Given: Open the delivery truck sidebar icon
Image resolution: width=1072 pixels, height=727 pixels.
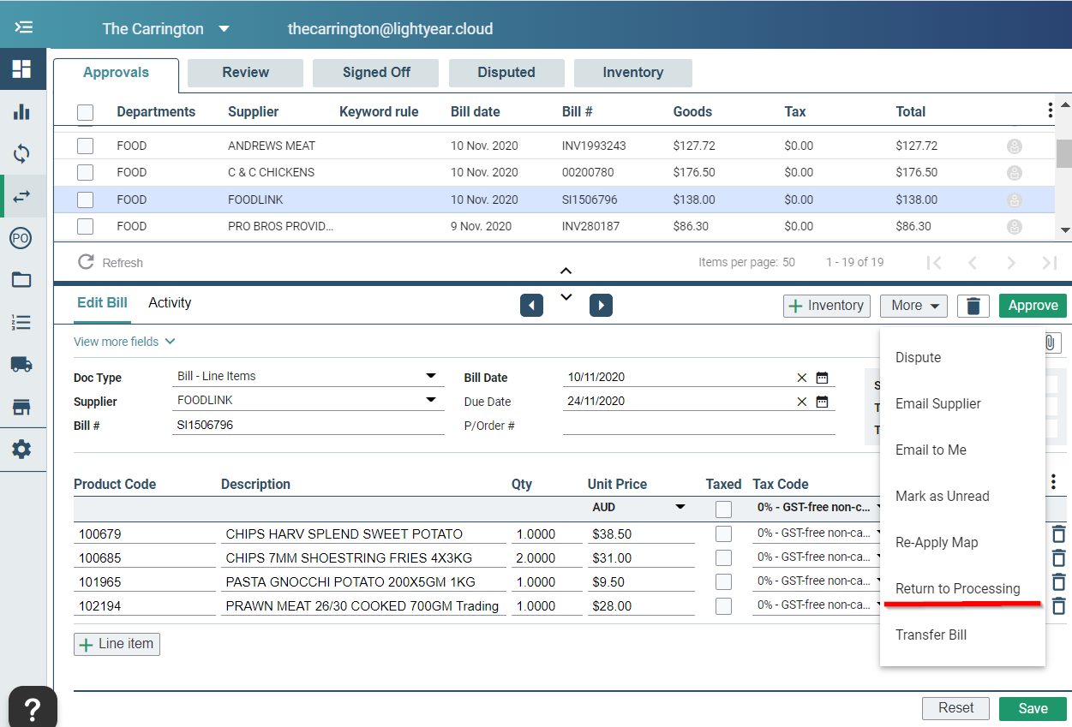Looking at the screenshot, I should (x=21, y=364).
